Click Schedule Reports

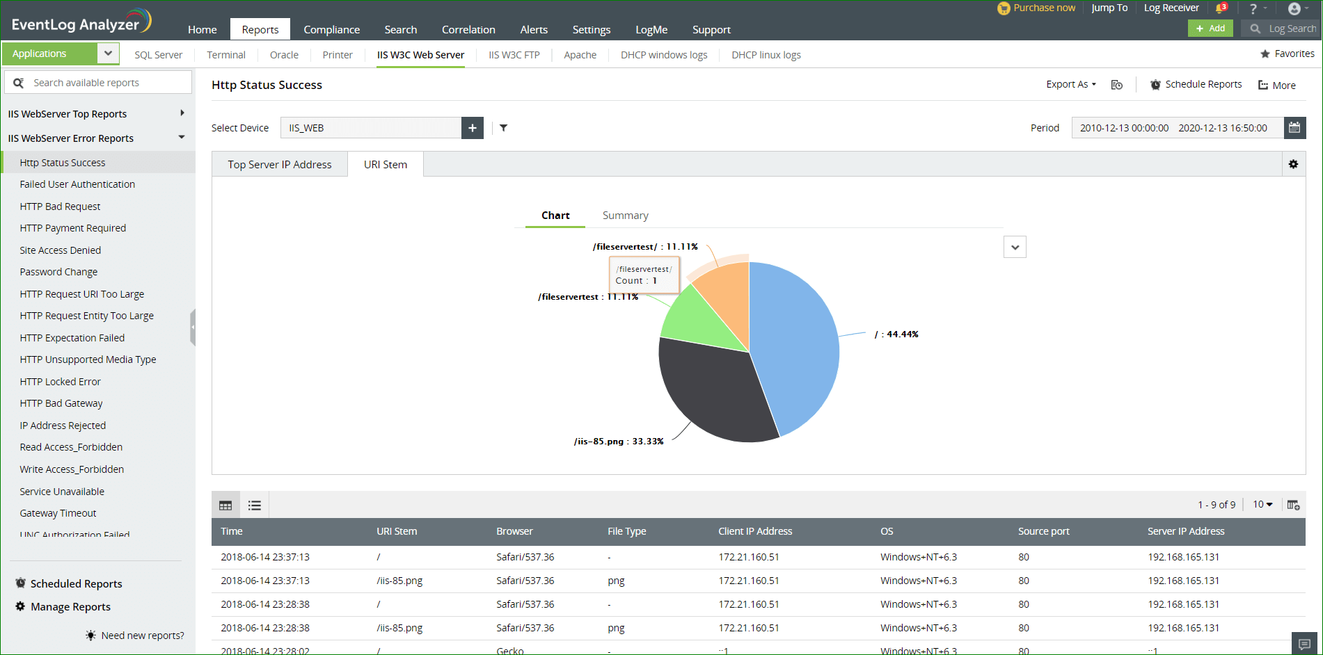(1196, 85)
